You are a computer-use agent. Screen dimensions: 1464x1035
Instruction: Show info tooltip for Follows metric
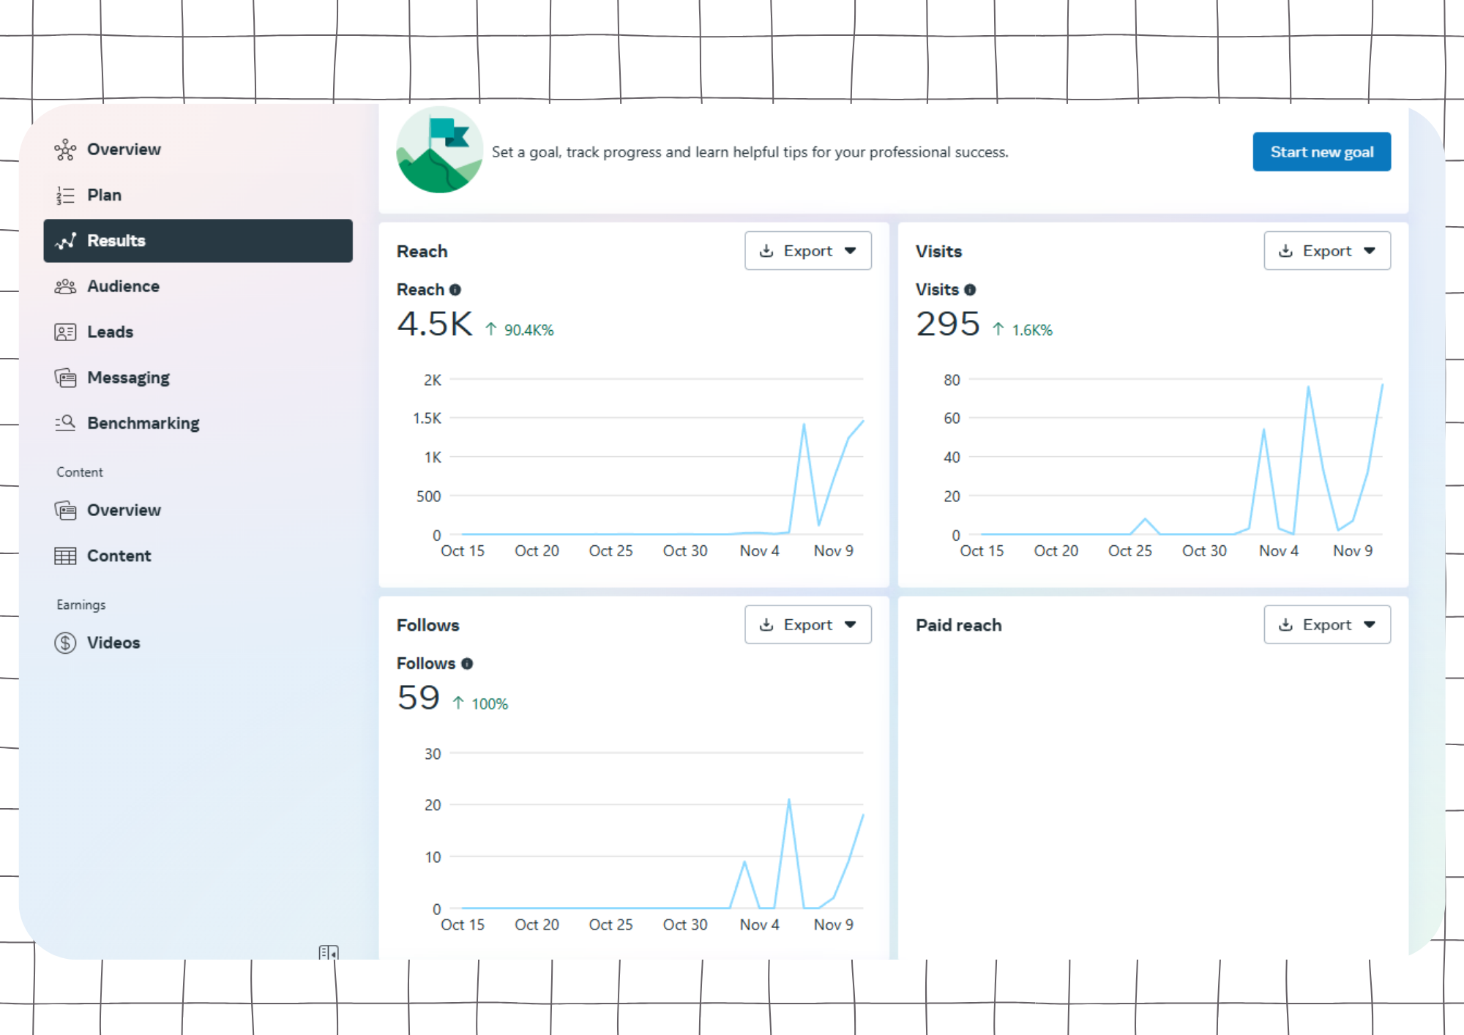pyautogui.click(x=467, y=664)
